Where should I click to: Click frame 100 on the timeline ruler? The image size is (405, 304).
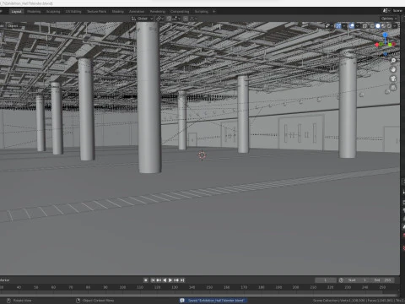[x=122, y=287]
